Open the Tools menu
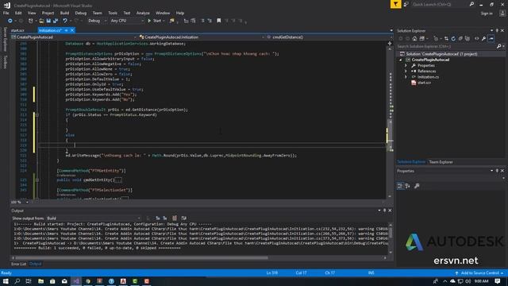The height and width of the screenshot is (286, 508). point(113,13)
